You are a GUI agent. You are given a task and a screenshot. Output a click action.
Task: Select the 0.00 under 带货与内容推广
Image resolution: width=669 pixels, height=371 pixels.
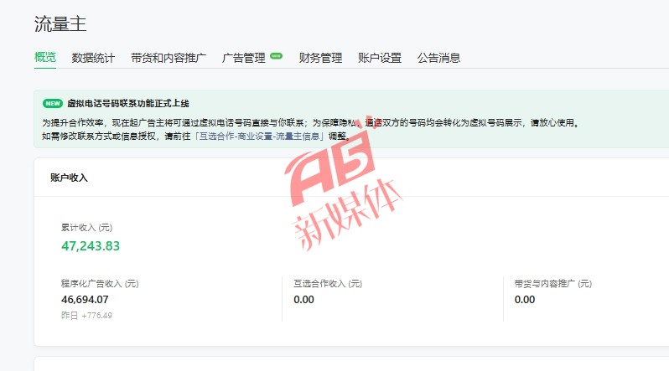tap(525, 300)
